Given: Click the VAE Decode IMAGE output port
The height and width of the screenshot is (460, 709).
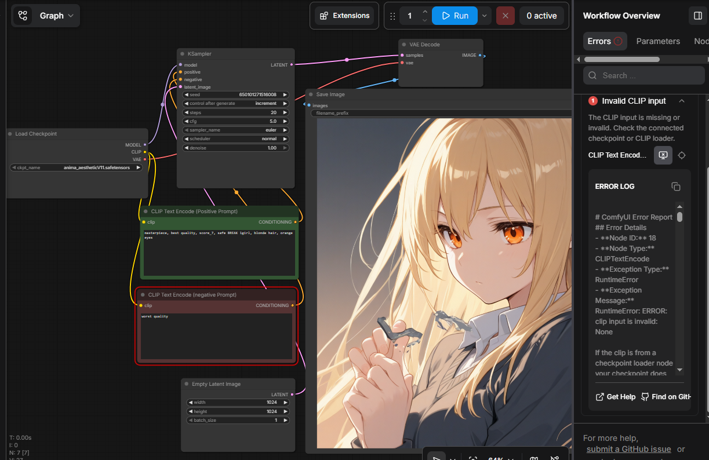Looking at the screenshot, I should click(480, 55).
